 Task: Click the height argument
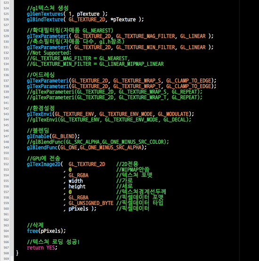(77, 186)
